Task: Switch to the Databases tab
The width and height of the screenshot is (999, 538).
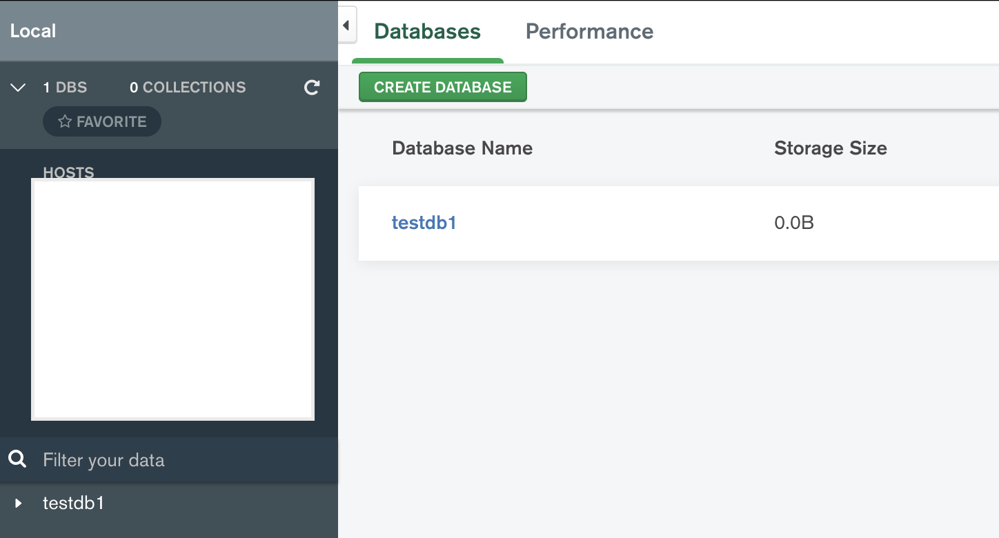Action: pos(427,32)
